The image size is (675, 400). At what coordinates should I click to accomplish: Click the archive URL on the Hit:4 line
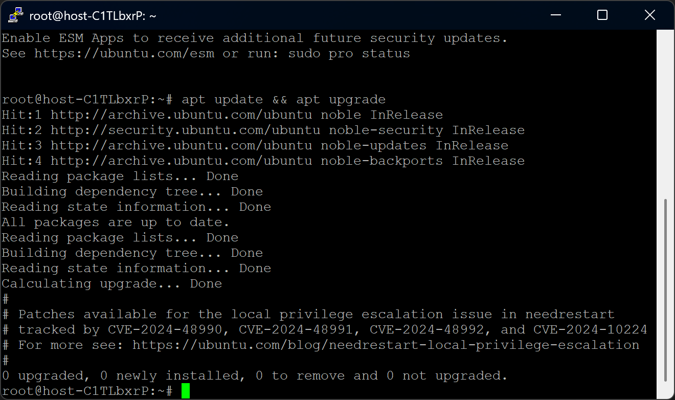click(182, 161)
